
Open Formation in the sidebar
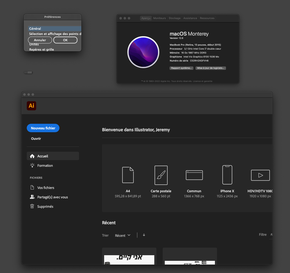tap(53, 165)
